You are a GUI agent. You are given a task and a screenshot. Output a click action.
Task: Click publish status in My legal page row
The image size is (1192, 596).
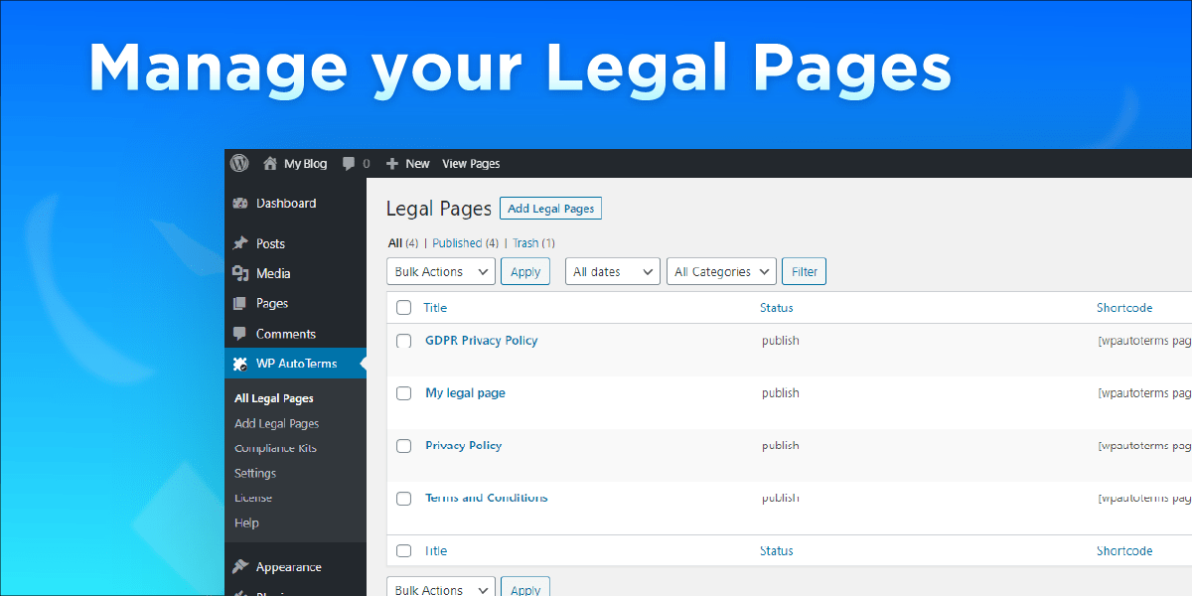tap(781, 392)
